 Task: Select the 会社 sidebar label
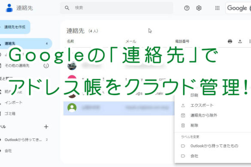click(x=8, y=151)
